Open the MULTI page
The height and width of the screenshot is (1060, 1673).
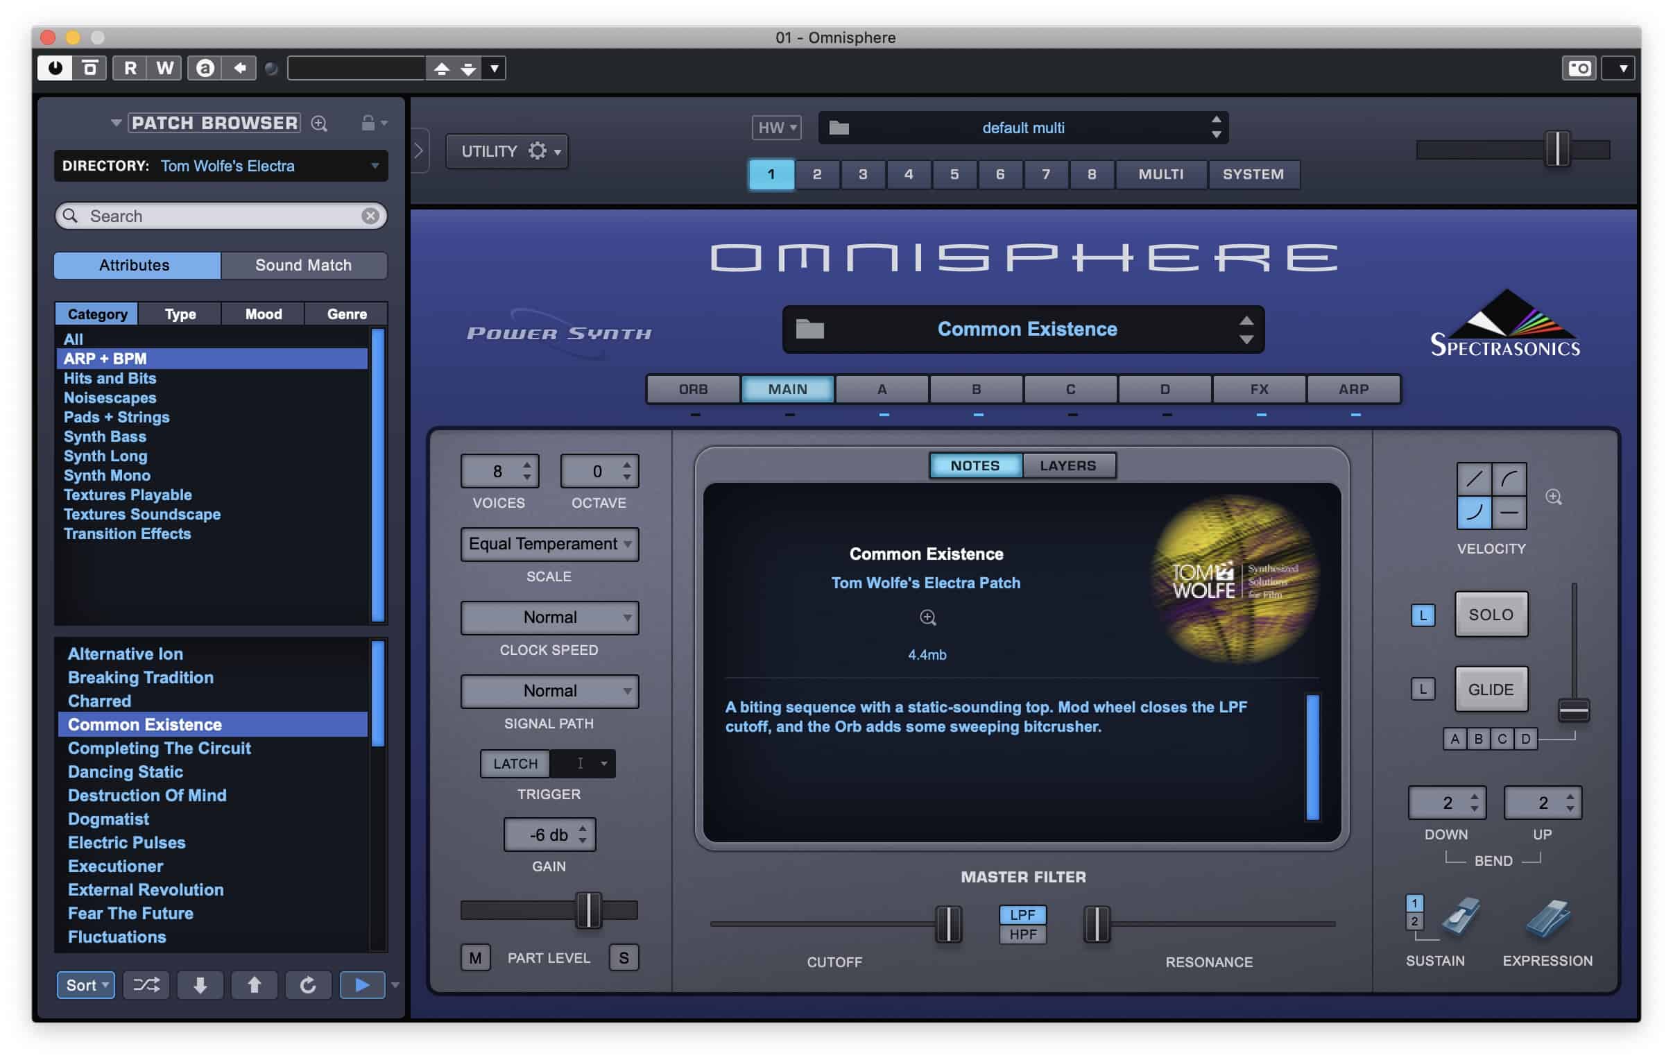click(x=1160, y=174)
